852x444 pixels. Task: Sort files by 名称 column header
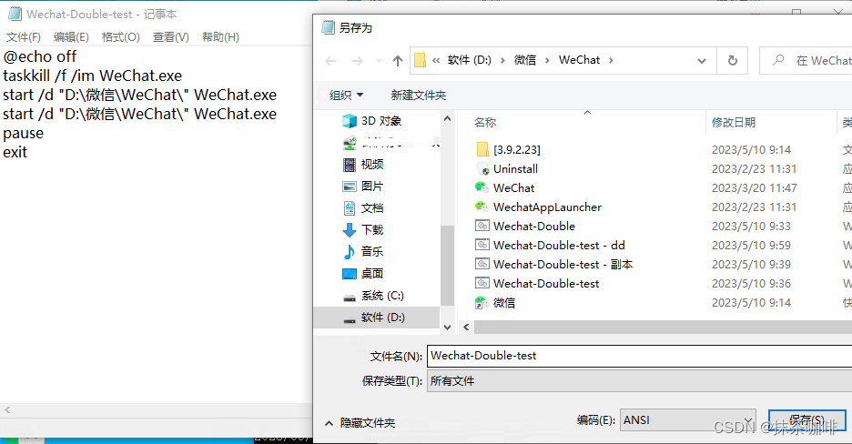[x=485, y=122]
